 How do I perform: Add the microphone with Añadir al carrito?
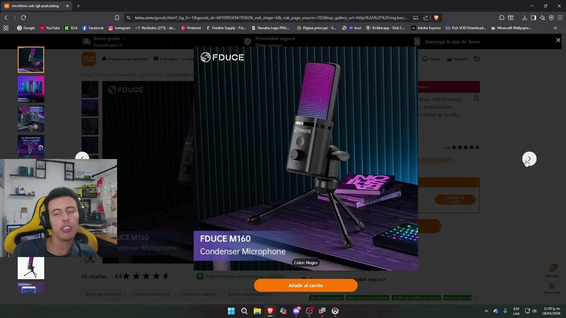tap(306, 285)
